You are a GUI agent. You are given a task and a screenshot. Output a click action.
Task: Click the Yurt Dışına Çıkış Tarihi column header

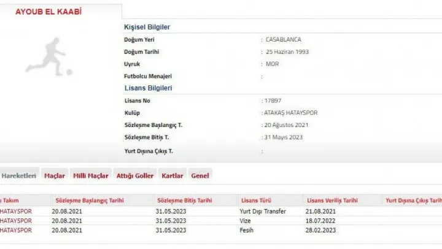pyautogui.click(x=413, y=201)
